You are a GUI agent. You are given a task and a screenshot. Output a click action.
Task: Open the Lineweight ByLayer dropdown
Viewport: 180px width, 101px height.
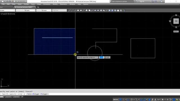tap(44, 10)
